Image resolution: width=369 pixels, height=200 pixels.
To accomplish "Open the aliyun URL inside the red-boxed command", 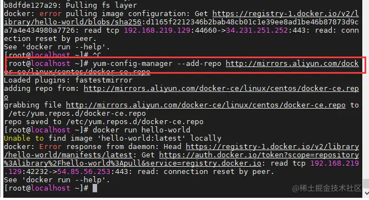I will point(292,64).
